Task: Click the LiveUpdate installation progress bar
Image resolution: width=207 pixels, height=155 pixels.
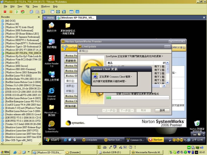Action: [x=138, y=98]
